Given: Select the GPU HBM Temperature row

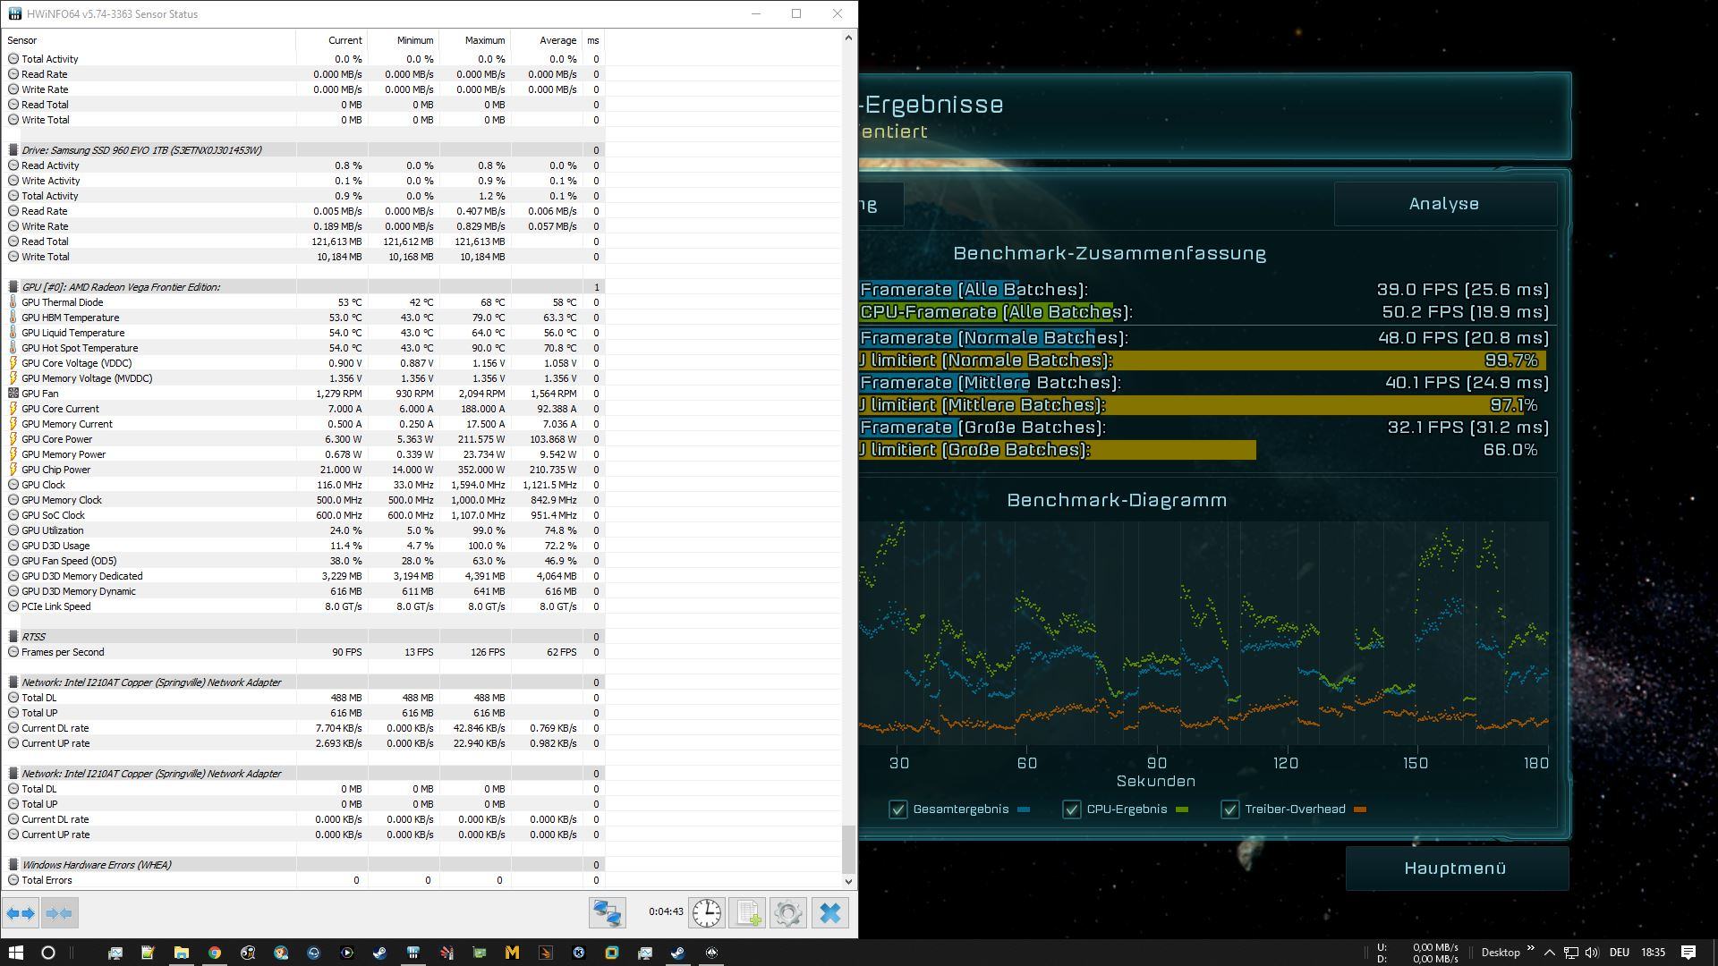Looking at the screenshot, I should coord(304,318).
